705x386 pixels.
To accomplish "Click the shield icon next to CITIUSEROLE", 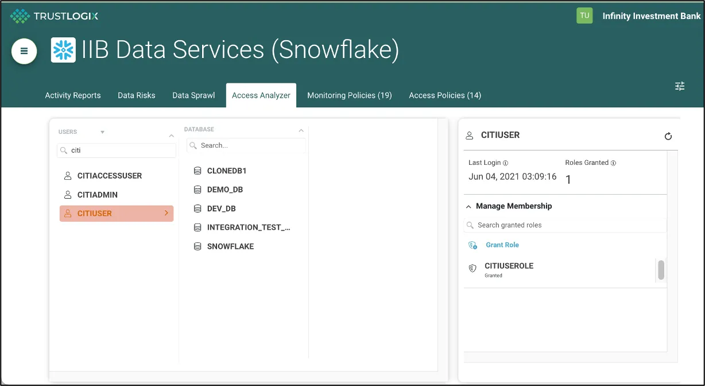I will pyautogui.click(x=472, y=268).
